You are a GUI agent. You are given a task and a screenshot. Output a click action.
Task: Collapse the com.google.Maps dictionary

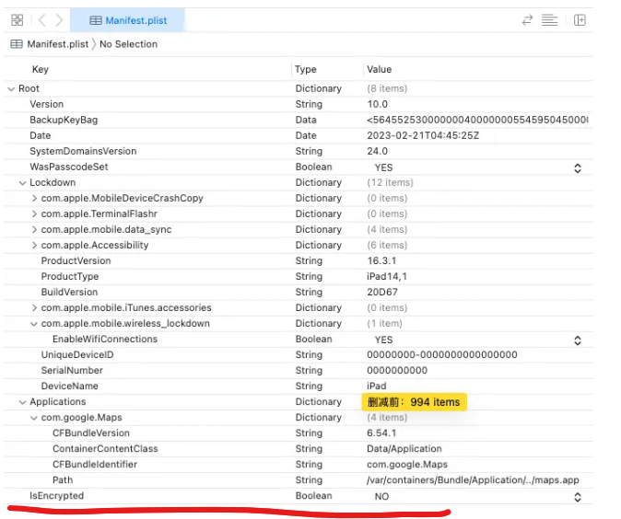pyautogui.click(x=34, y=418)
